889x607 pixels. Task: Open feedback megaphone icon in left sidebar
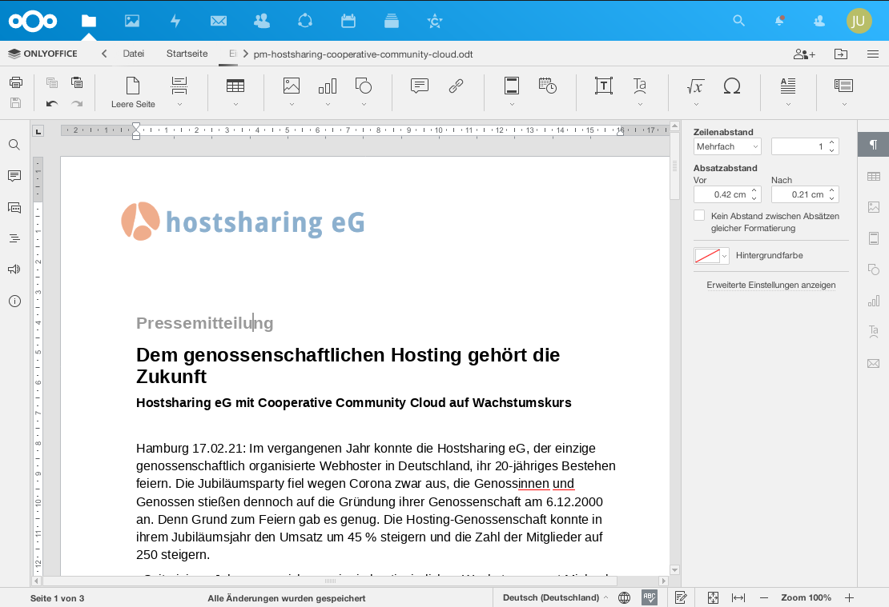[x=14, y=269]
